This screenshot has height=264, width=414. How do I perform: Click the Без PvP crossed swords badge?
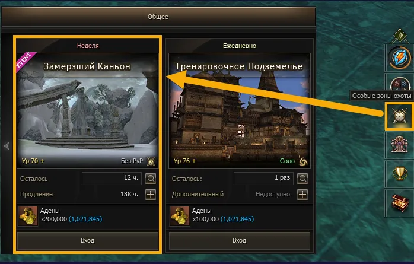click(x=151, y=161)
